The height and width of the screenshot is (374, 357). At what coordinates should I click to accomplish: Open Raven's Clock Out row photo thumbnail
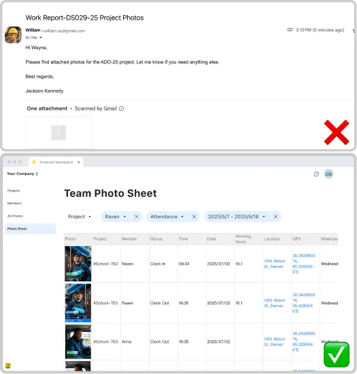[x=78, y=302]
